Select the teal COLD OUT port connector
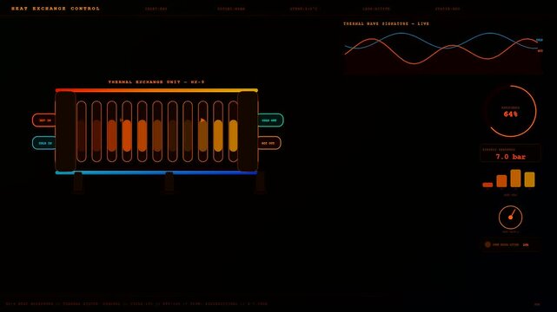Screen dimensions: 557x312 [x=270, y=120]
